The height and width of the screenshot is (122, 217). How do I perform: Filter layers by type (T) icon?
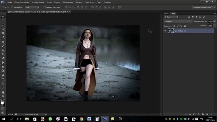[196, 17]
